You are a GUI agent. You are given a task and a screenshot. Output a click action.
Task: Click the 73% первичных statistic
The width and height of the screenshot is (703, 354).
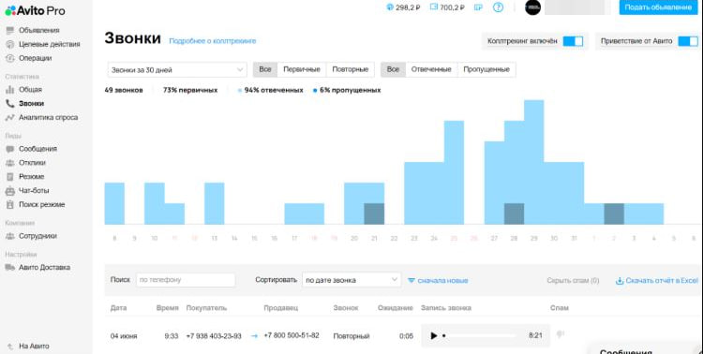tap(190, 90)
